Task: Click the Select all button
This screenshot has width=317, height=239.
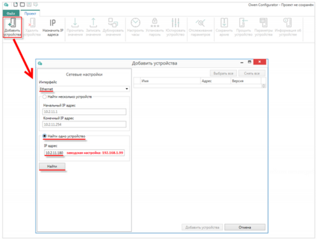Action: click(x=224, y=73)
